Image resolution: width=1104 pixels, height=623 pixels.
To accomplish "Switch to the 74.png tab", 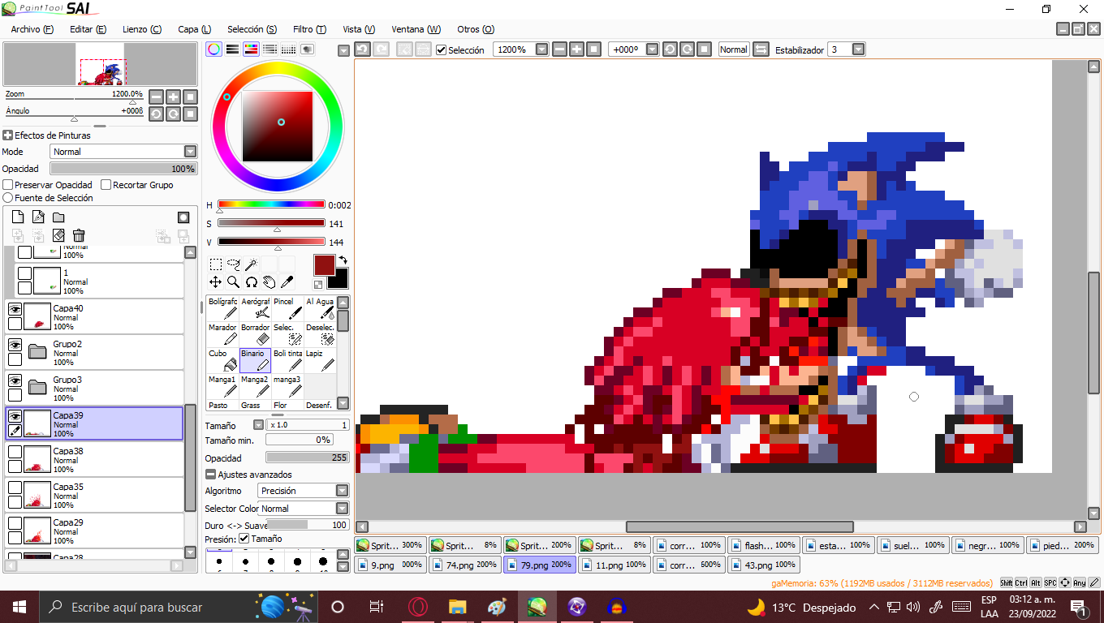I will click(465, 565).
